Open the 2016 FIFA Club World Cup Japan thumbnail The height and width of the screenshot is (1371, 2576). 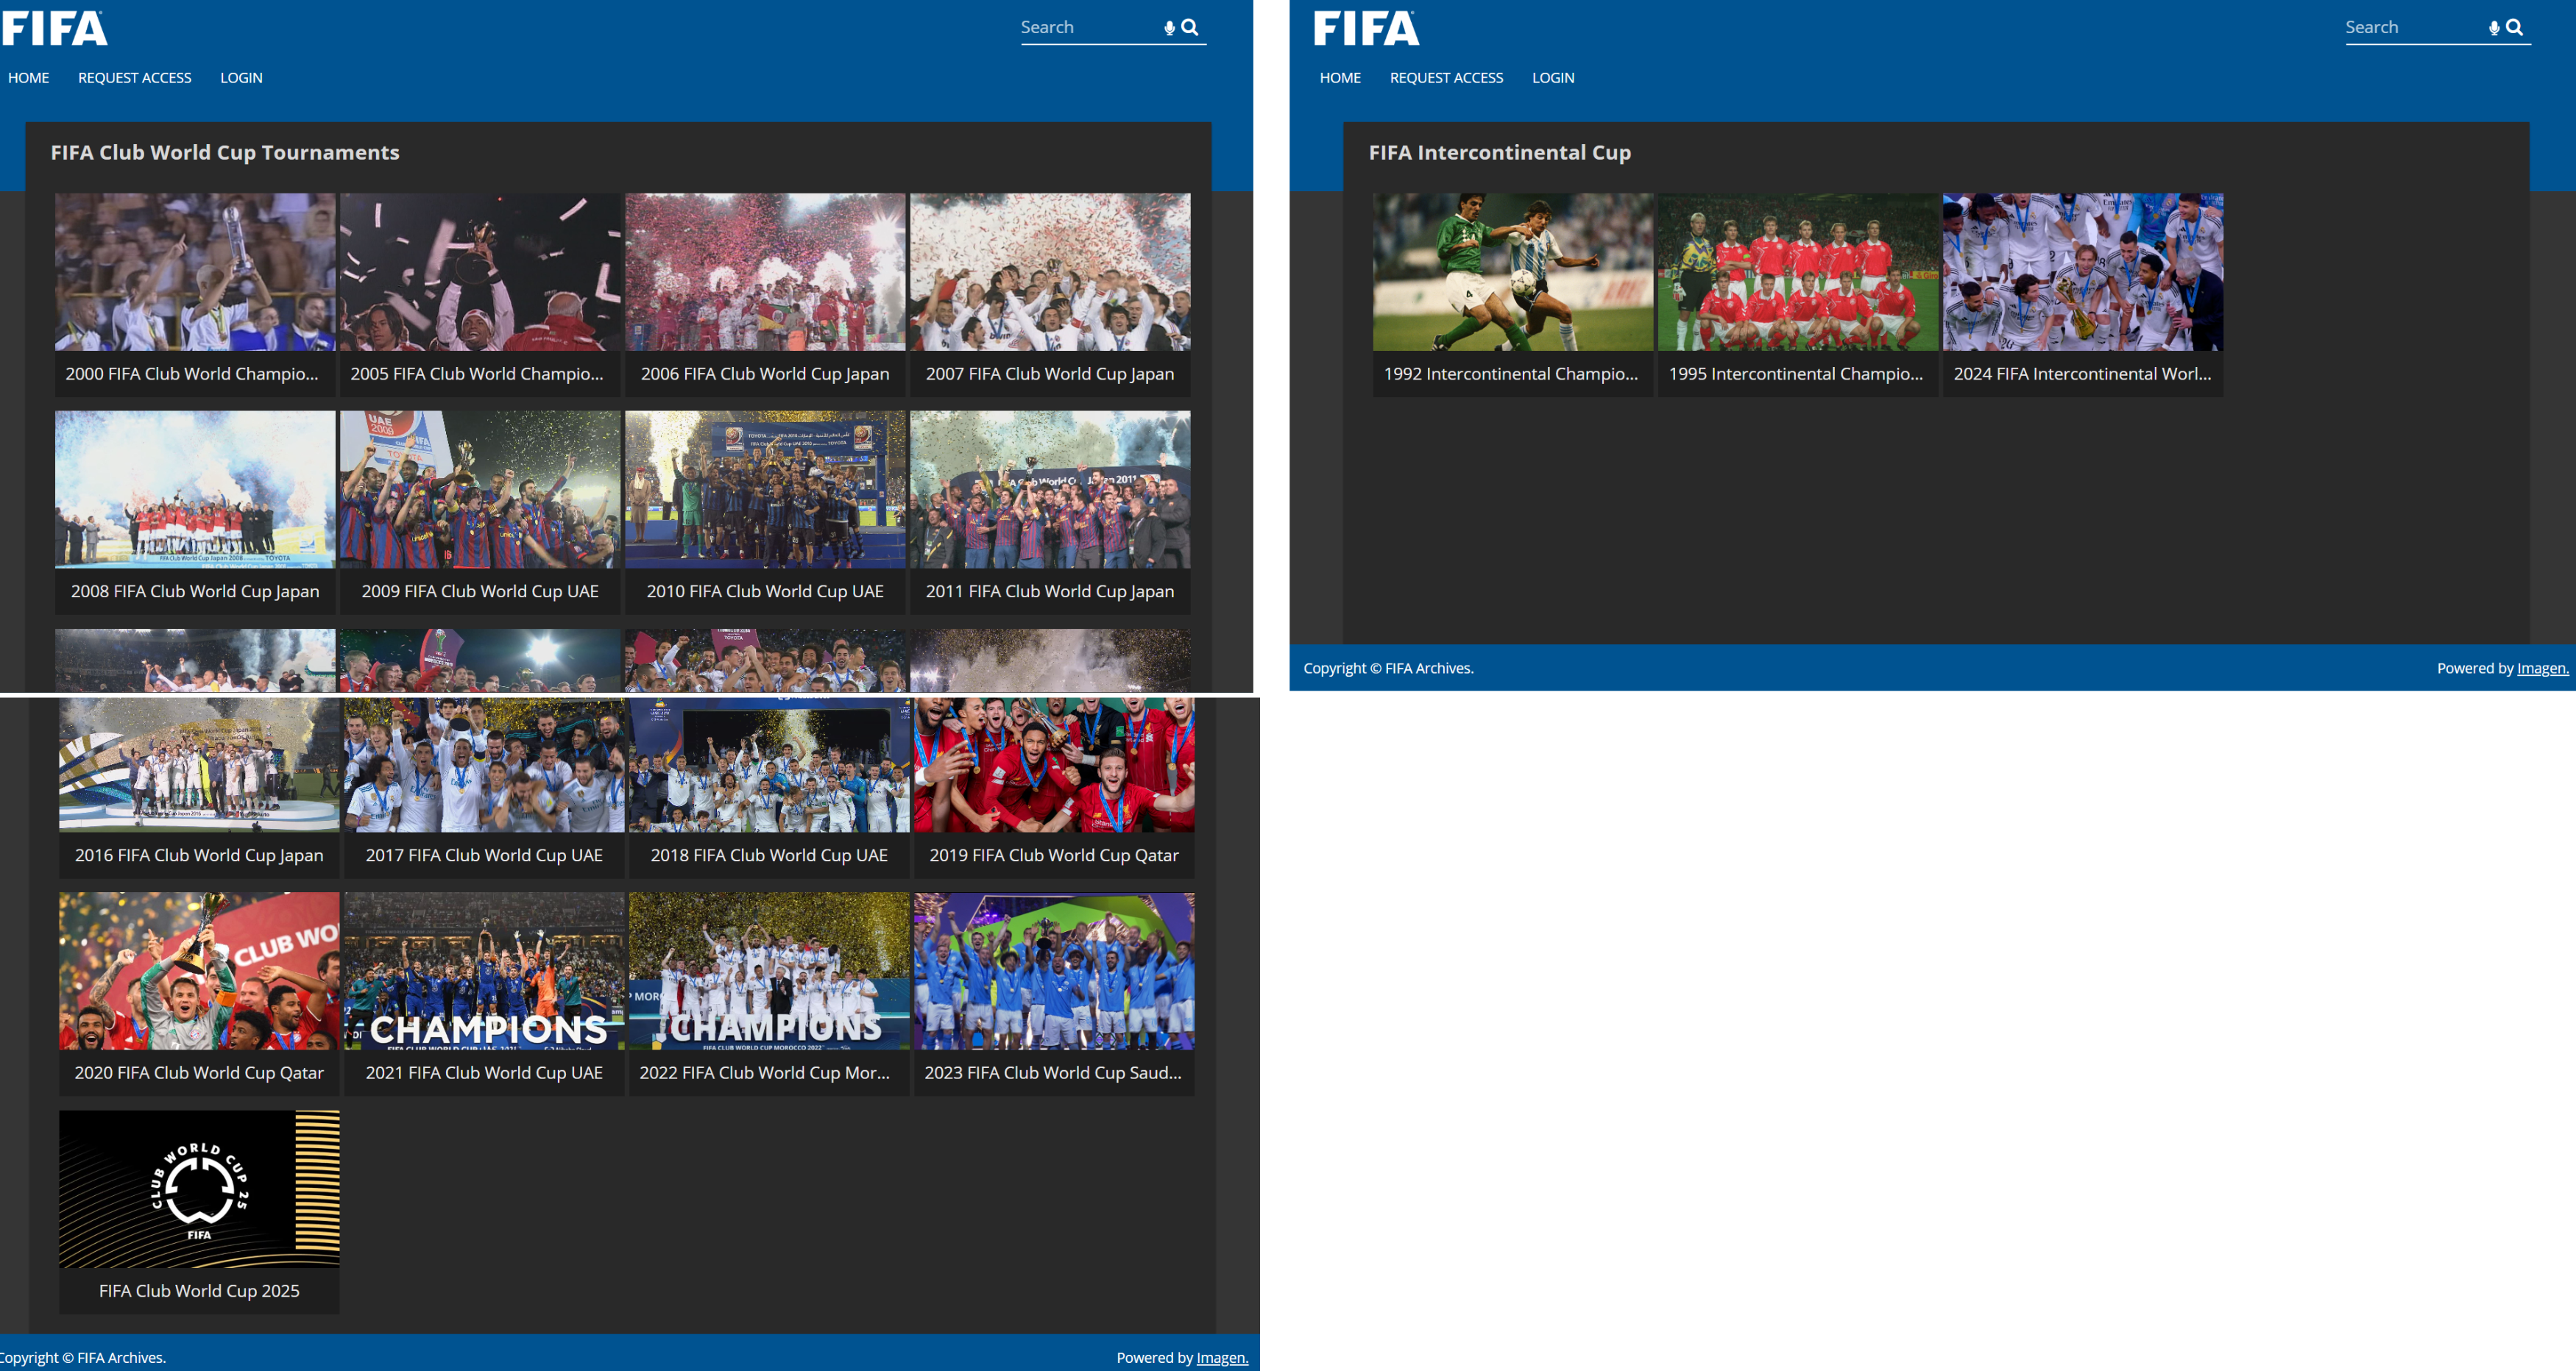(199, 766)
